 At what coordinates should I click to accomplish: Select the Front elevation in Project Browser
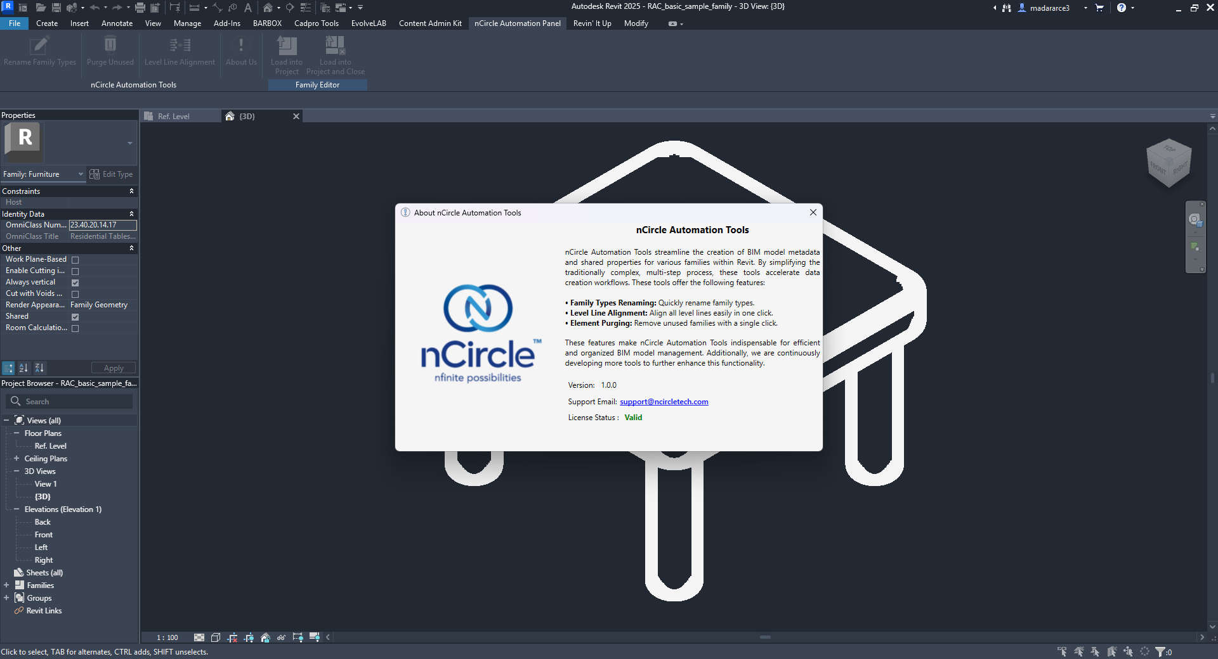coord(44,535)
